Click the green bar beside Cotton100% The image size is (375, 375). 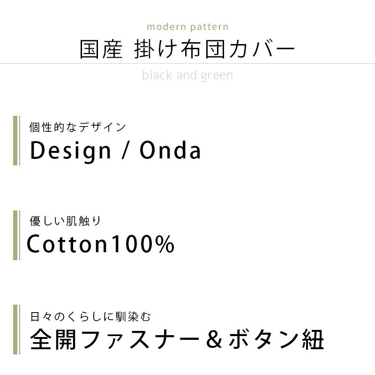16,235
